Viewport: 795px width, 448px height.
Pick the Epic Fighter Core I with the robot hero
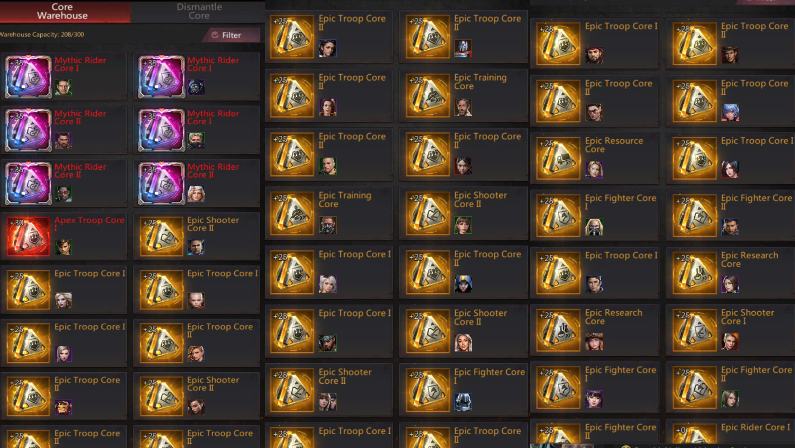pos(463,390)
